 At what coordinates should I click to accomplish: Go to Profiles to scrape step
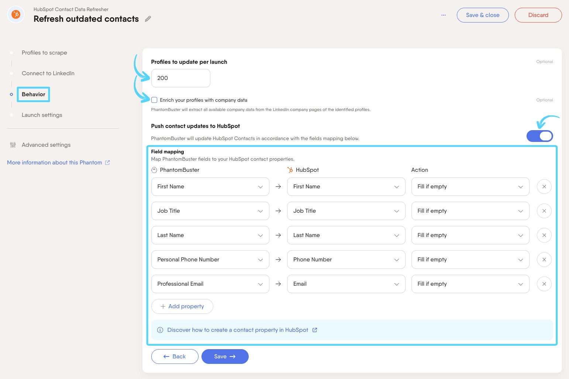[44, 53]
